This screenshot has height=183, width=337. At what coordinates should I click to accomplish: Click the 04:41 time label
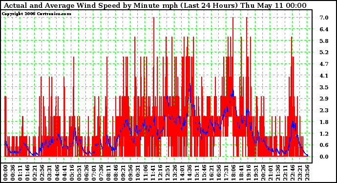click(64, 172)
